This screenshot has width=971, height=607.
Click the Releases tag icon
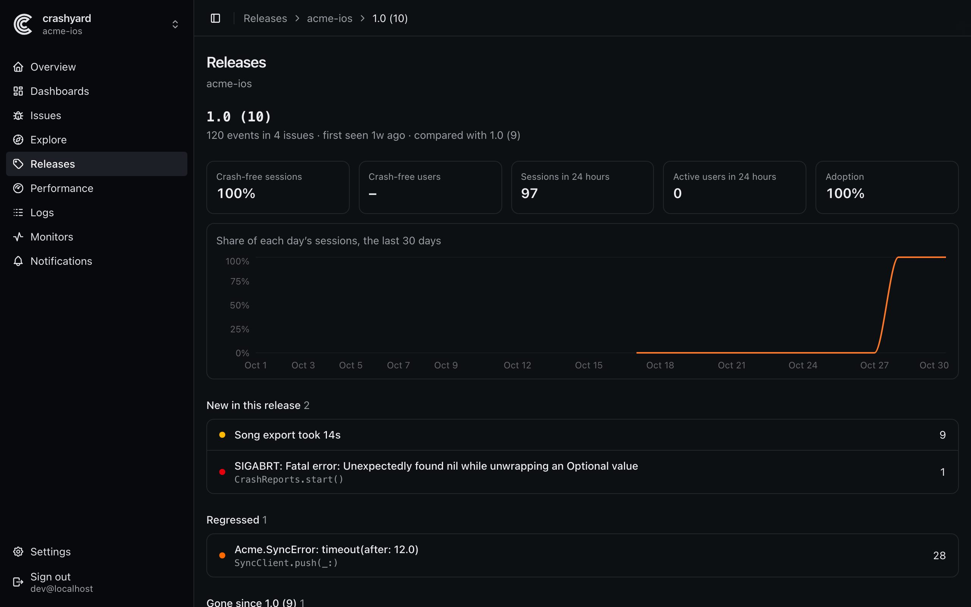click(18, 164)
